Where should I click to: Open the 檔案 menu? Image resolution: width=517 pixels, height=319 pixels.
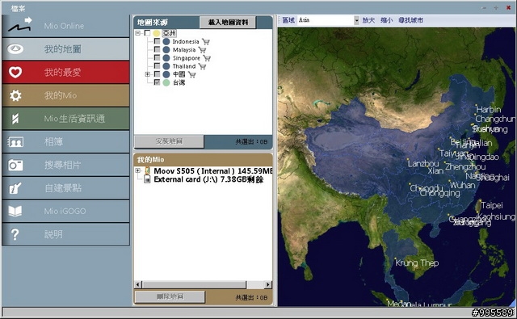(x=18, y=9)
